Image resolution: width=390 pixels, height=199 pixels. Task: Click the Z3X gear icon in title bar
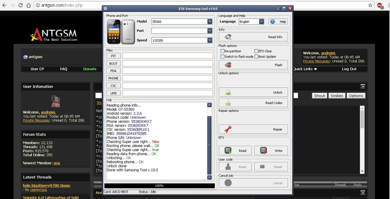click(105, 9)
